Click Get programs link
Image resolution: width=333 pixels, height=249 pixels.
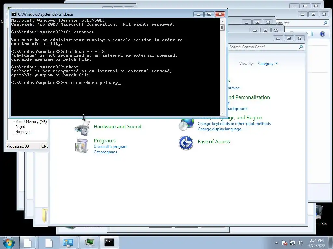[x=105, y=152]
